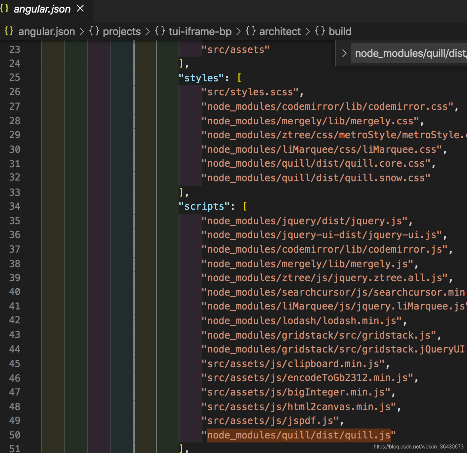Click jquery-ui.js path on line 36
467x453 pixels.
pos(322,235)
